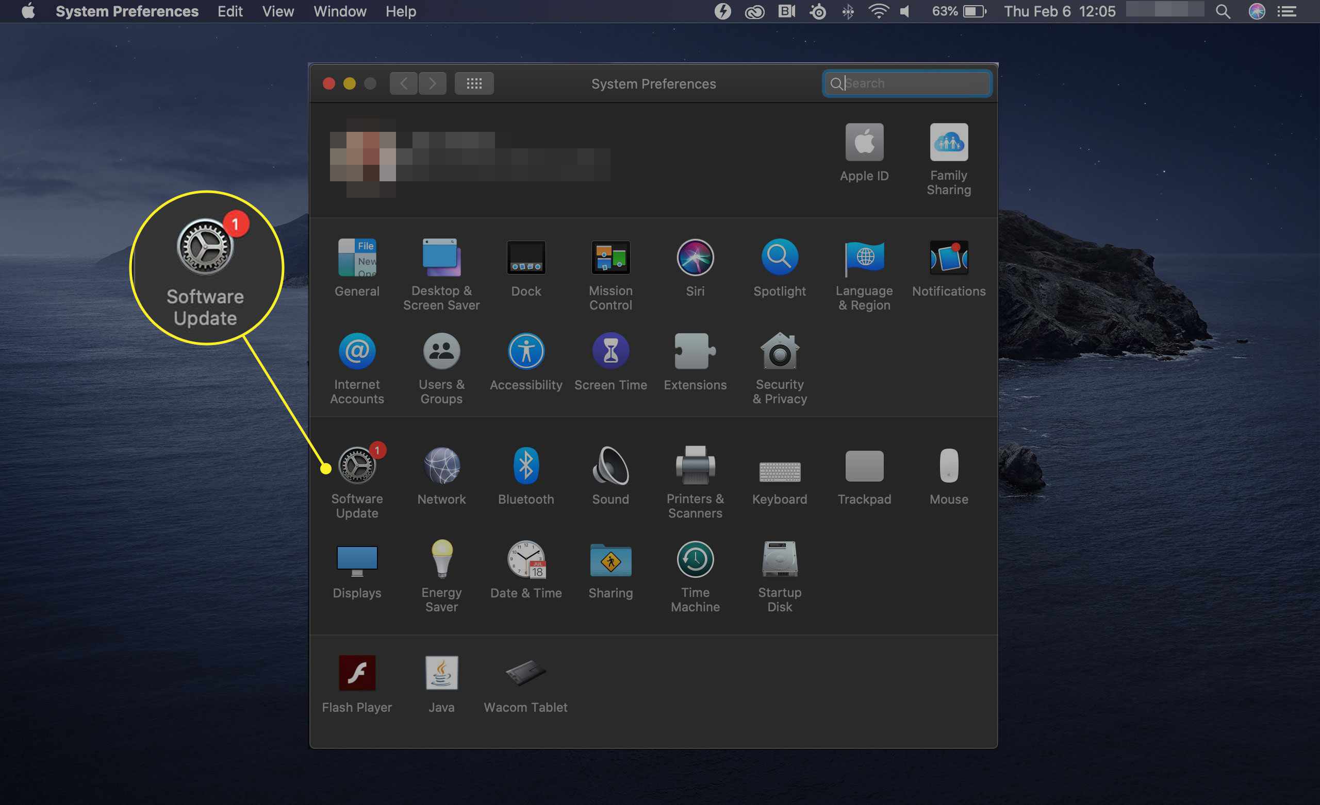The height and width of the screenshot is (805, 1320).
Task: Open Spotlight search from the menu bar
Action: pyautogui.click(x=1223, y=11)
